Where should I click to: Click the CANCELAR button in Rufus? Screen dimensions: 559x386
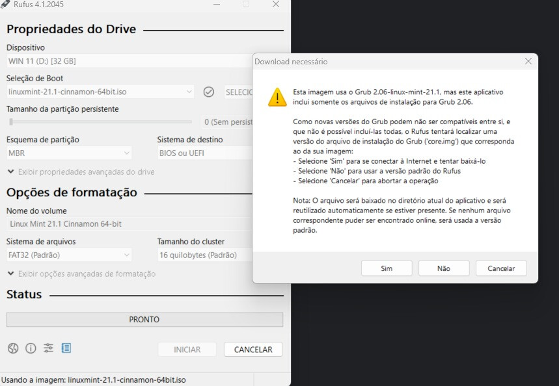click(x=252, y=350)
